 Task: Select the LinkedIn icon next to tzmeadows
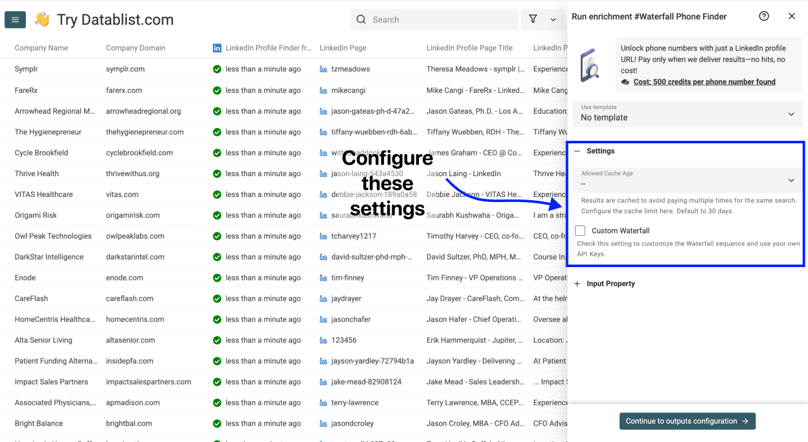325,69
